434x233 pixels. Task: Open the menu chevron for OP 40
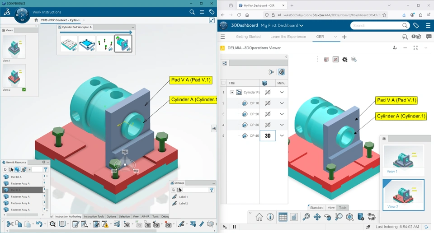click(282, 136)
